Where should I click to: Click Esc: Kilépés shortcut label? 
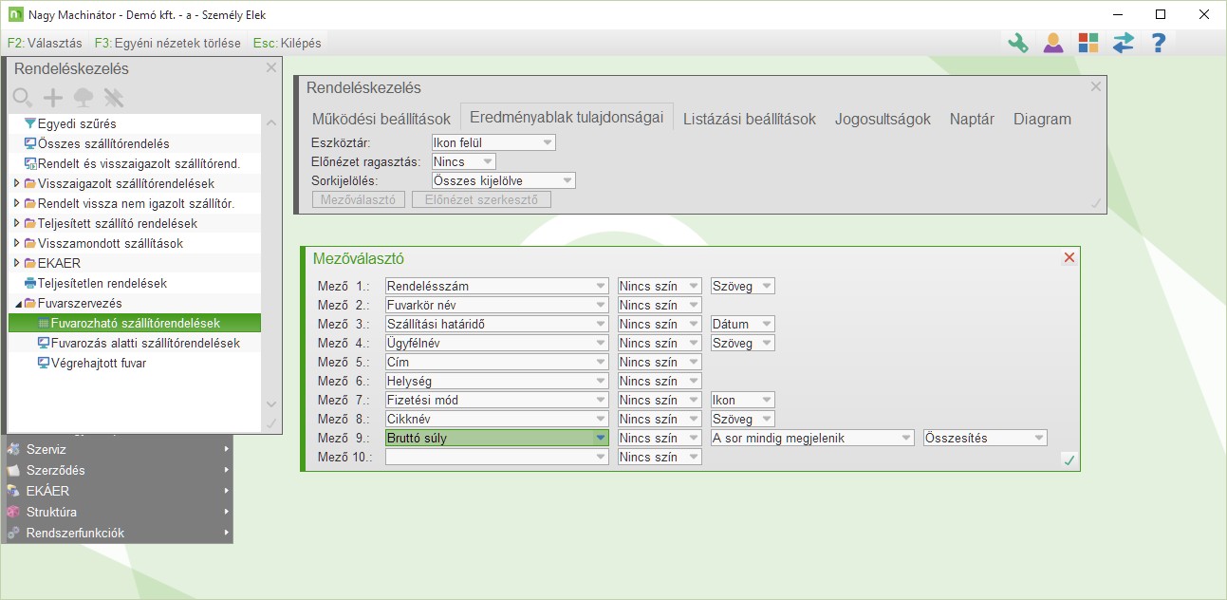pyautogui.click(x=288, y=43)
